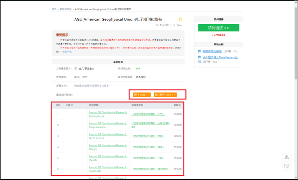Expand the 期刊 (18) list
This screenshot has width=298, height=180.
141,95
